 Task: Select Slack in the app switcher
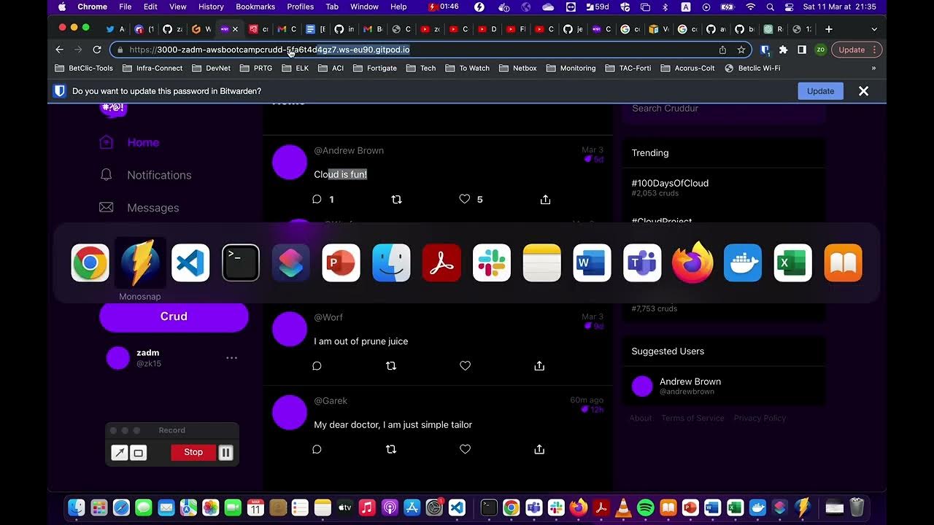coord(492,262)
